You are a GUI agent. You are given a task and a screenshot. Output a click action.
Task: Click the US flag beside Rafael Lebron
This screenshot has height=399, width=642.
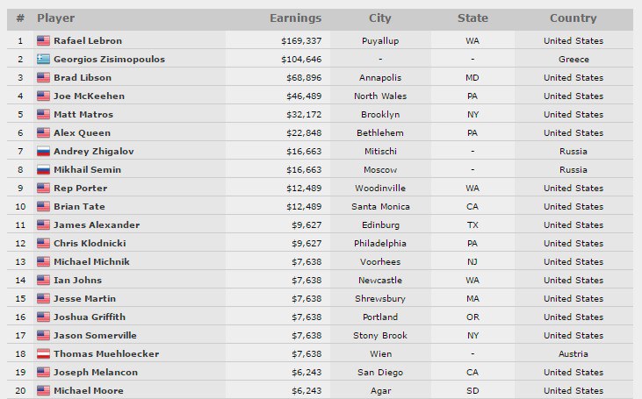click(x=43, y=40)
